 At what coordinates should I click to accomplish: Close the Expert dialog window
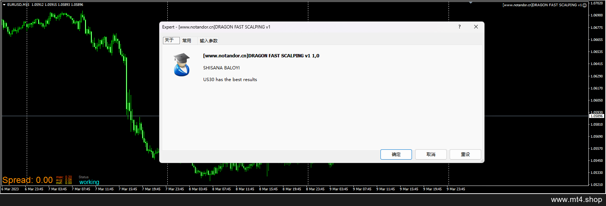coord(476,27)
